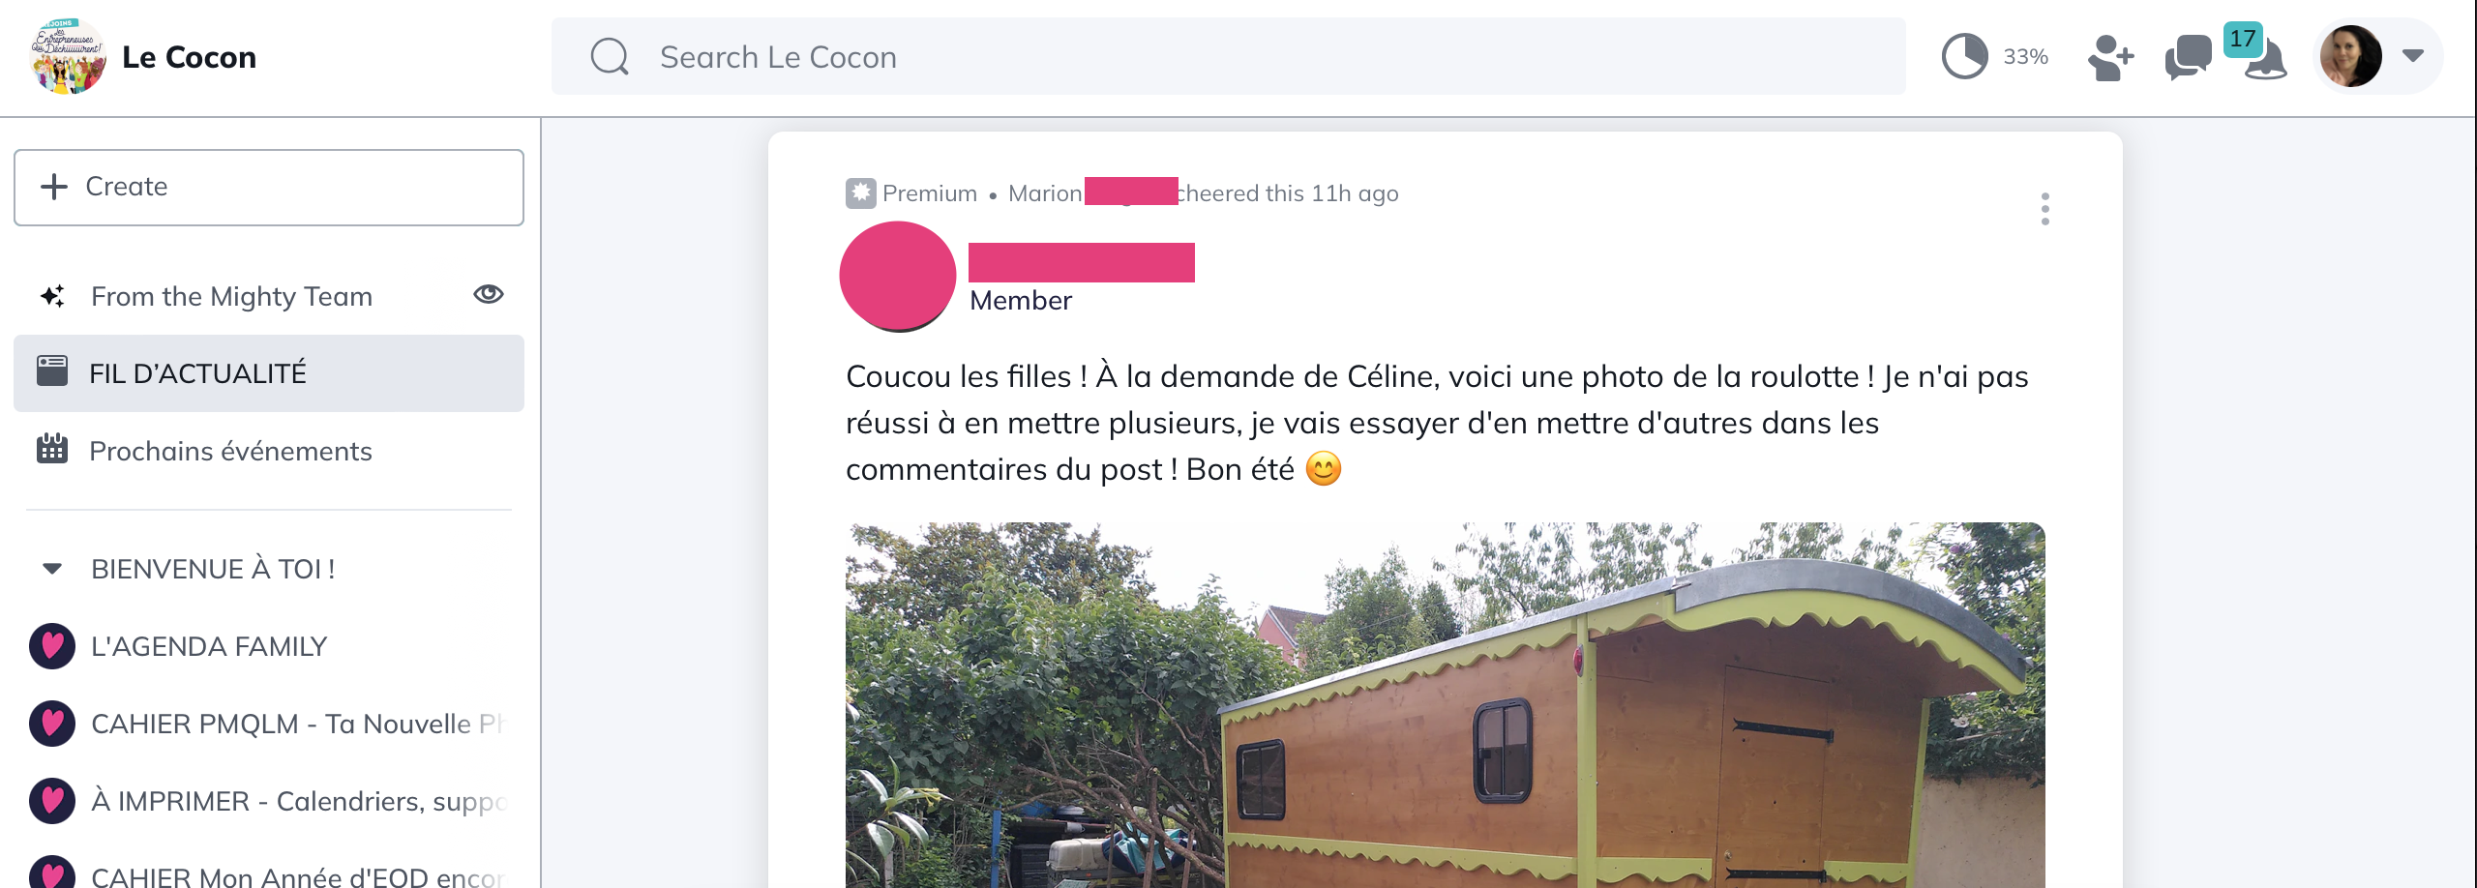Select FIL D'ACTUALITÉ in the sidebar
This screenshot has height=888, width=2477.
click(269, 373)
